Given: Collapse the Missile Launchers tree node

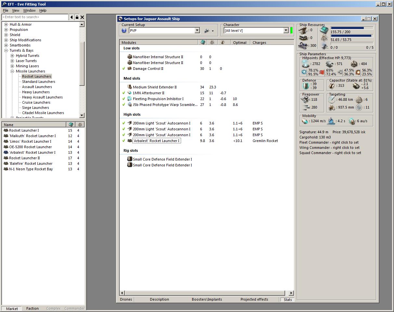Looking at the screenshot, I should tap(12, 71).
